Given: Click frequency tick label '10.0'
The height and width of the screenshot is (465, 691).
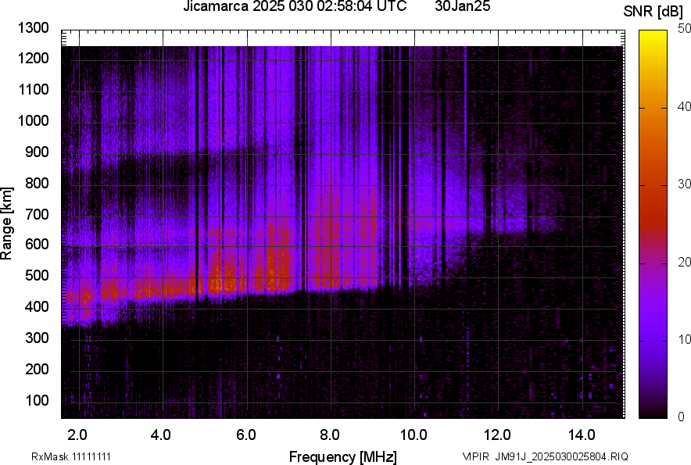Looking at the screenshot, I should point(414,435).
